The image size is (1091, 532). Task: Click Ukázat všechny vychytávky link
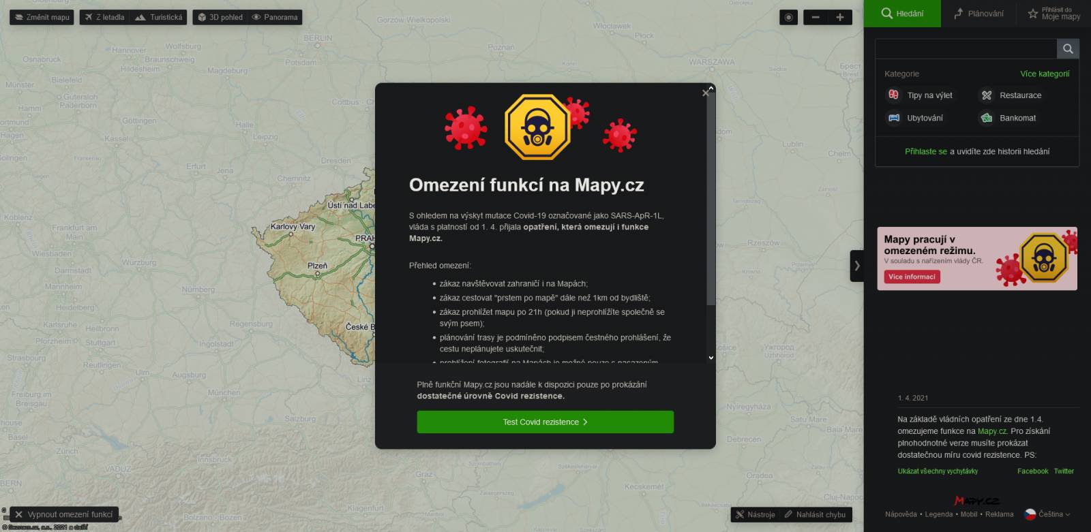(x=938, y=471)
